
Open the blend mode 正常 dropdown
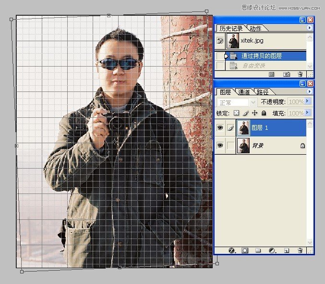coord(253,102)
